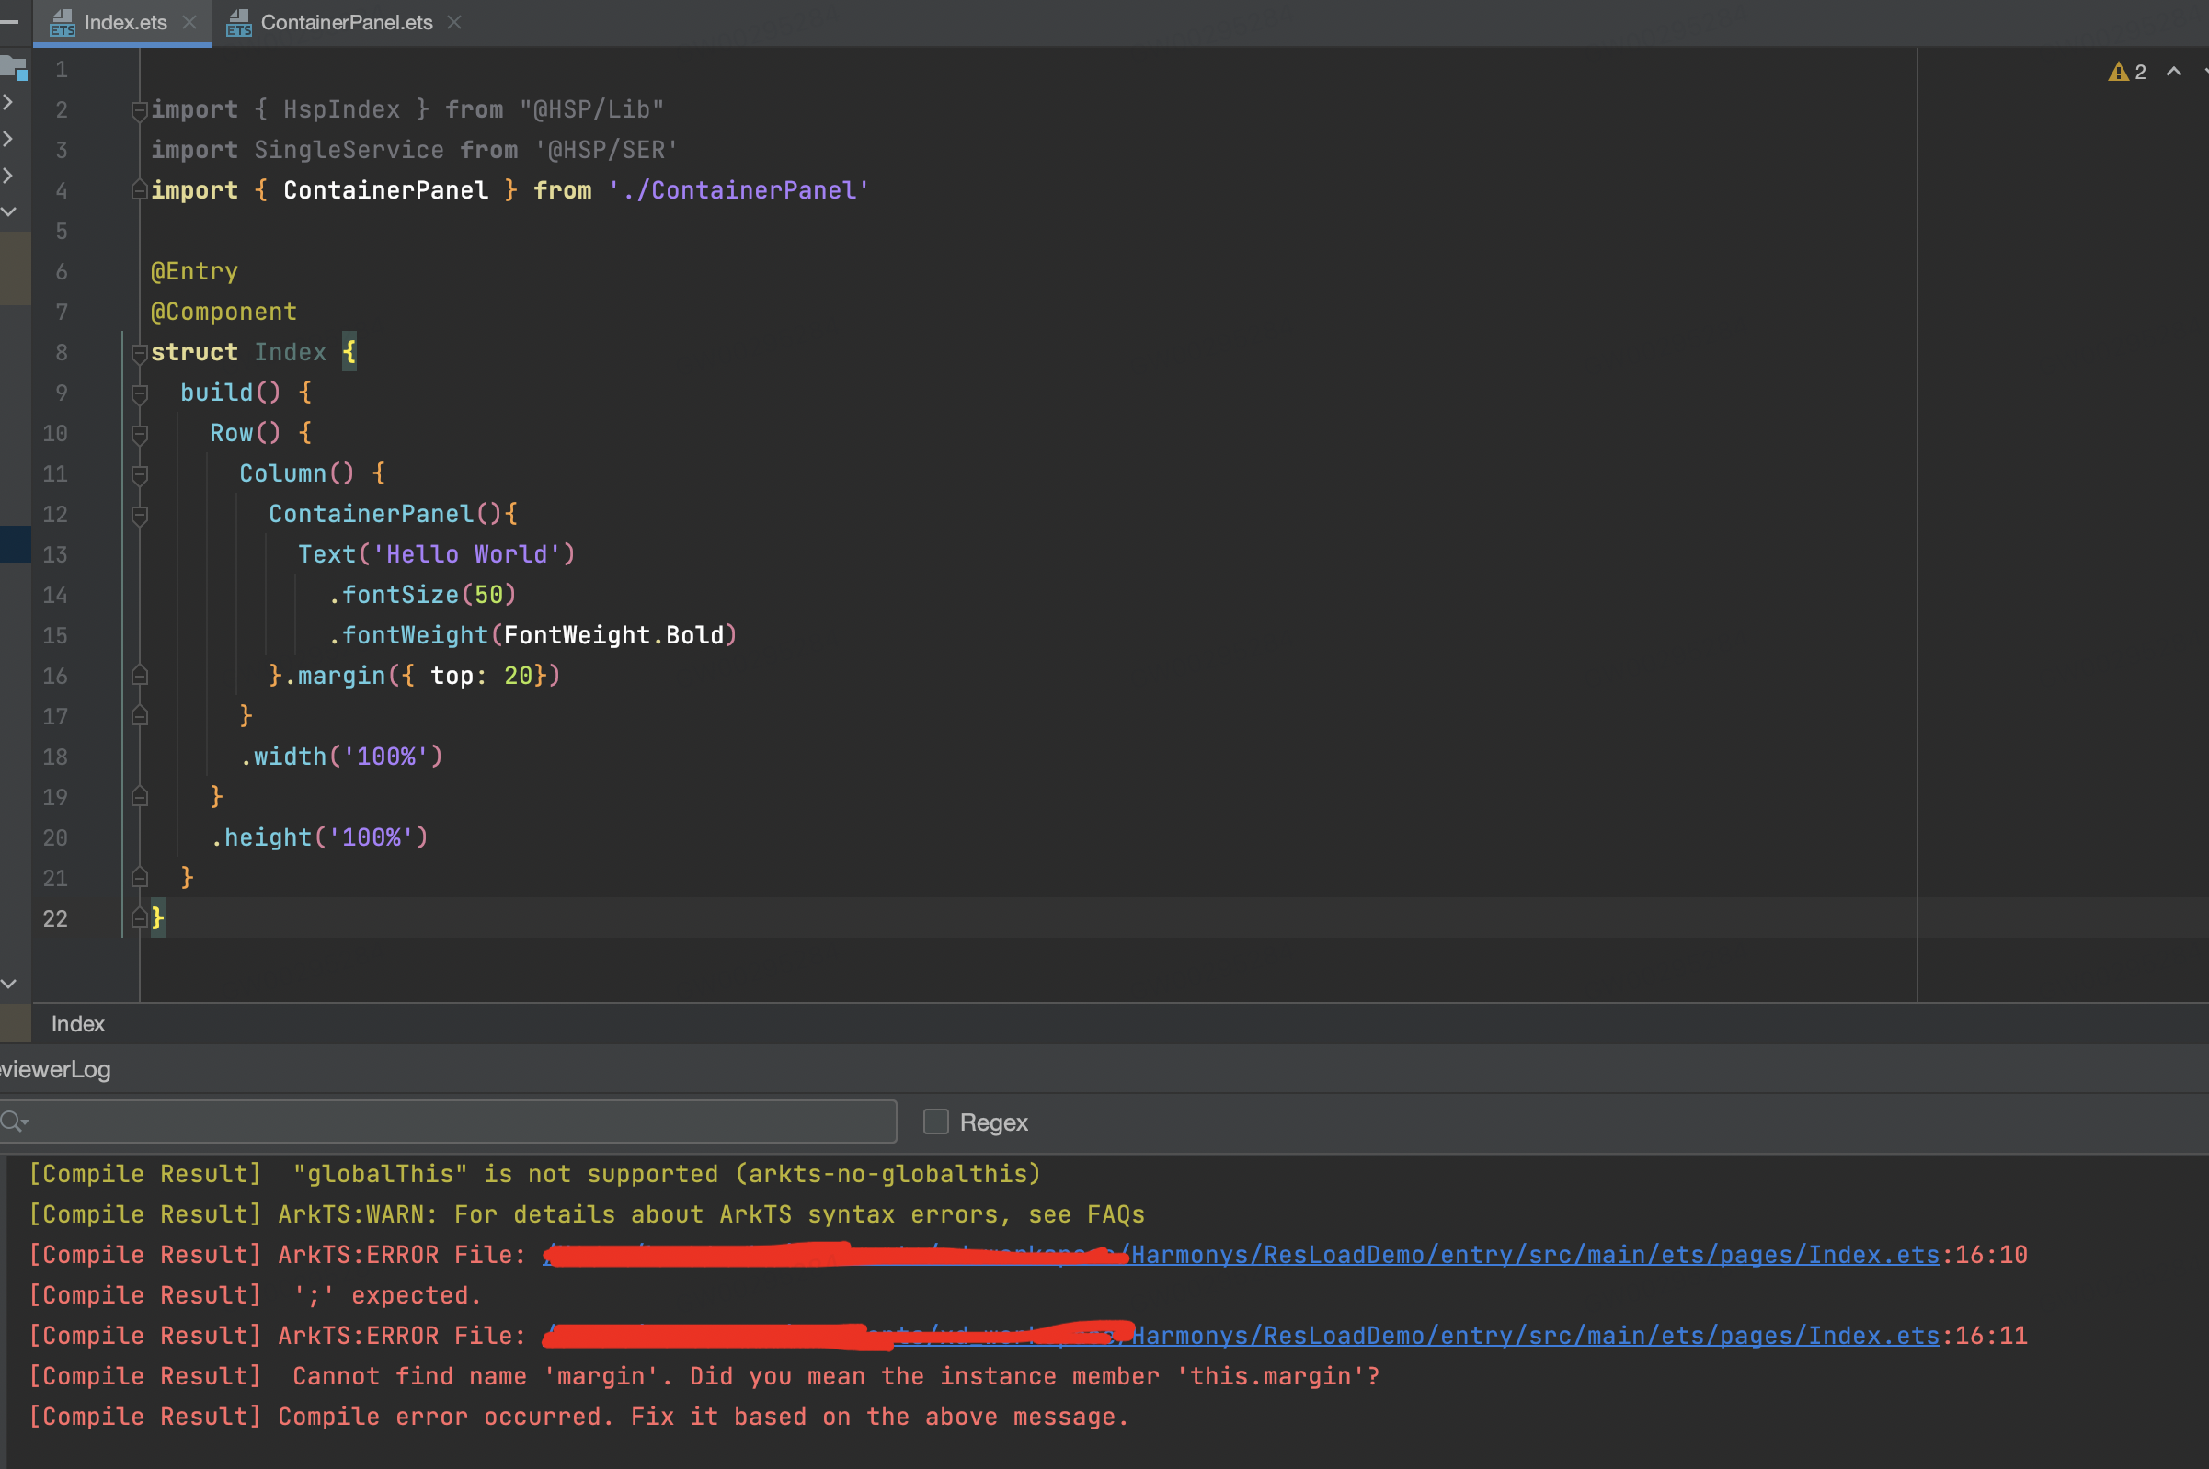Click the ETS file icon on ContainerPanel.ets tab
The height and width of the screenshot is (1469, 2209).
coord(239,22)
